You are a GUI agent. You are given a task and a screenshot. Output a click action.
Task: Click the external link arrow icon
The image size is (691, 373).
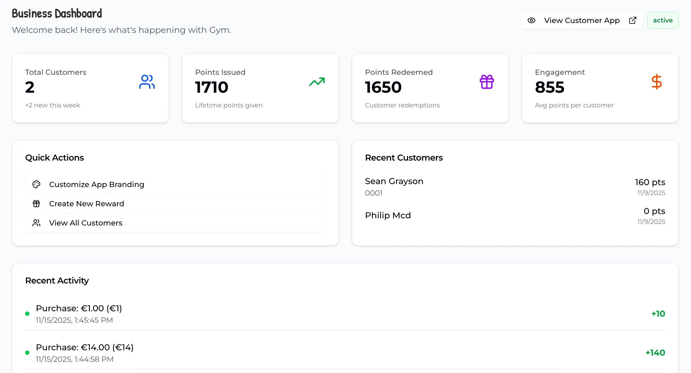click(632, 20)
